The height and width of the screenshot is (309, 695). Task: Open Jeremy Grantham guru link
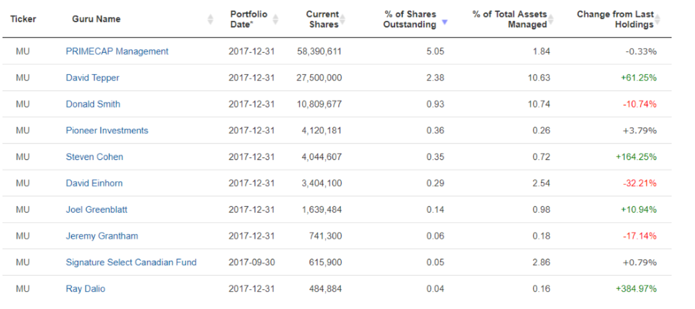(102, 235)
